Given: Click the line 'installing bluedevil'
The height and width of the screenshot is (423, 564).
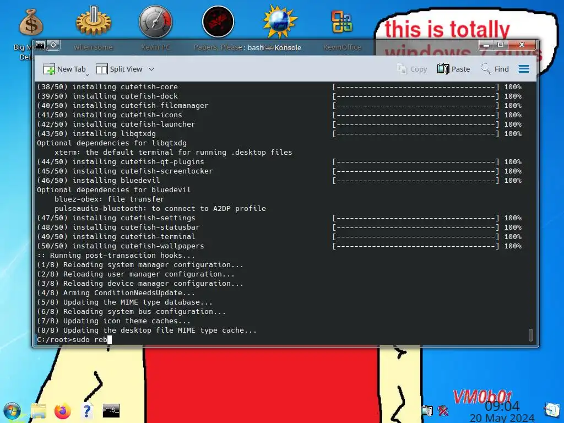Looking at the screenshot, I should click(98, 180).
